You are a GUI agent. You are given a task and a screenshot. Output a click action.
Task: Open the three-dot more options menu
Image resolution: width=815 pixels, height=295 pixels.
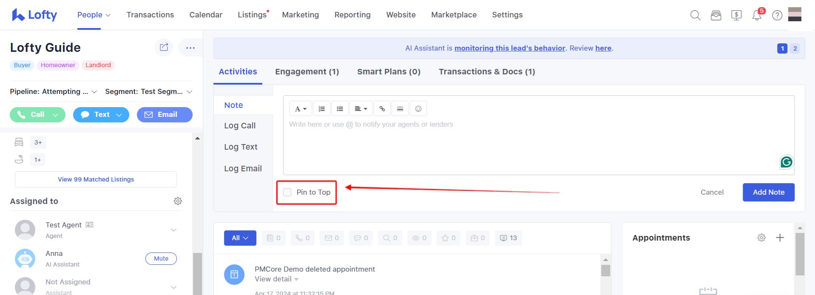click(190, 48)
